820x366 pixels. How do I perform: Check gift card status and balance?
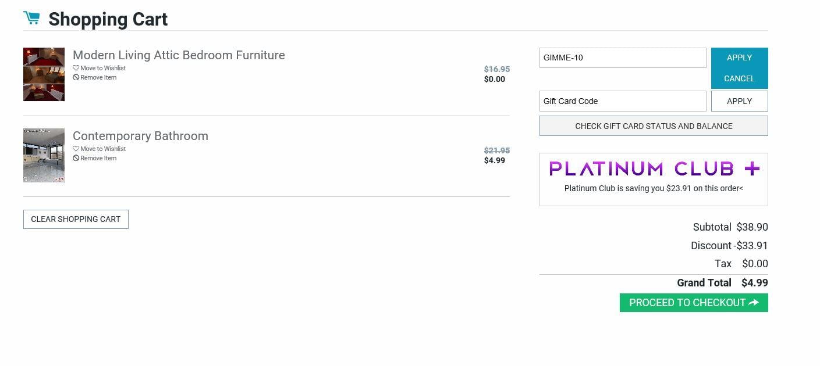coord(654,126)
